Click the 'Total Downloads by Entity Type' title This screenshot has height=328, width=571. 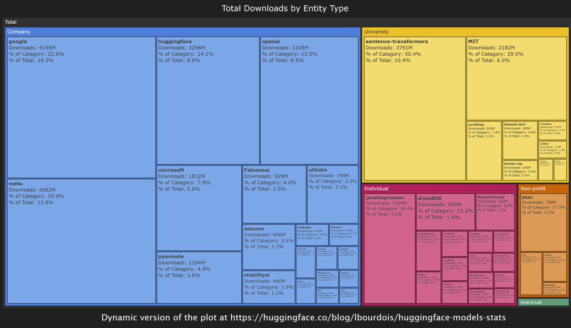click(285, 9)
